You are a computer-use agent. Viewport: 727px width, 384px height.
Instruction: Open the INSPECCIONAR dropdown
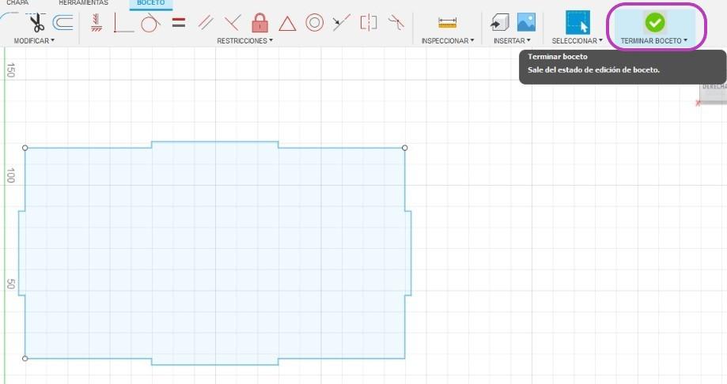point(448,41)
